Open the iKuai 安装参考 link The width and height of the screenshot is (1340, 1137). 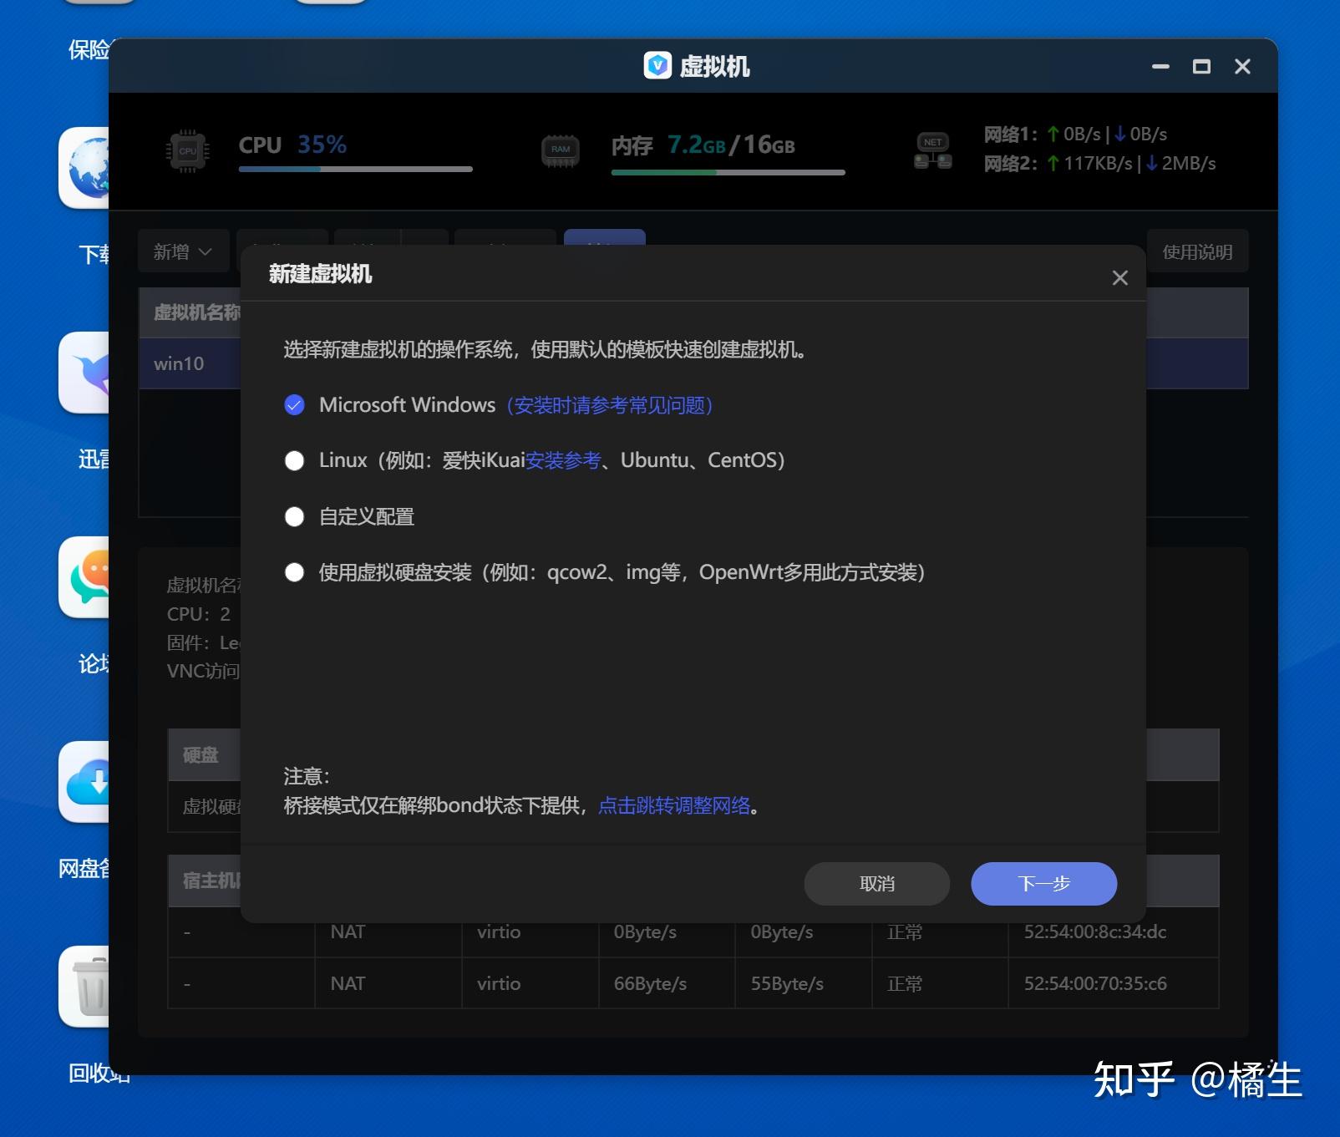[x=563, y=460]
